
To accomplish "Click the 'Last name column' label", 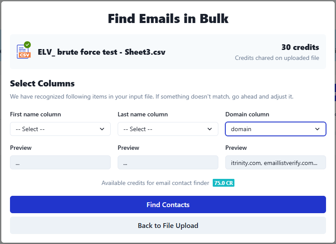I will pos(143,115).
